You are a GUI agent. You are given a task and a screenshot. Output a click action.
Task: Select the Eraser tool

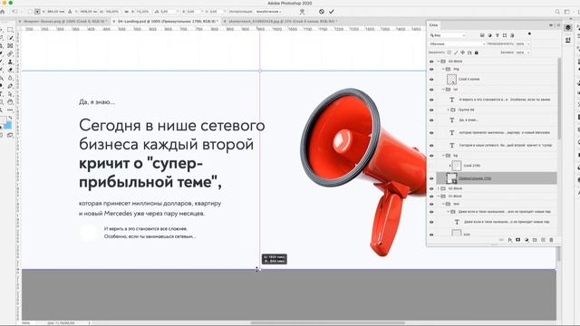(x=10, y=70)
